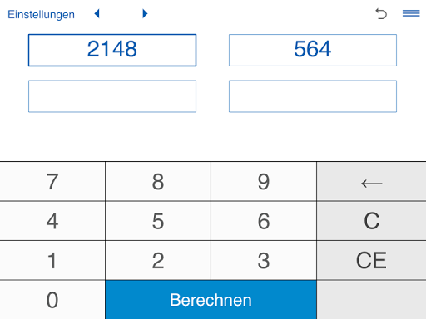Tap digit 1 on keypad

pos(52,260)
